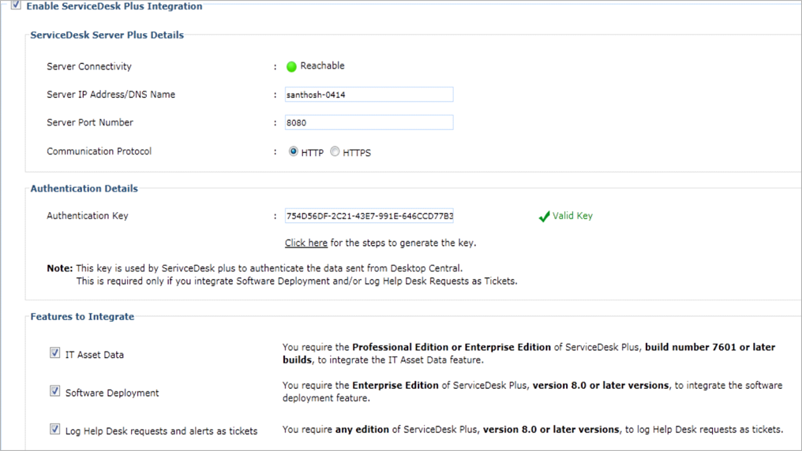Click the Server IP Address/DNS Name field
This screenshot has height=451, width=802.
click(x=369, y=95)
